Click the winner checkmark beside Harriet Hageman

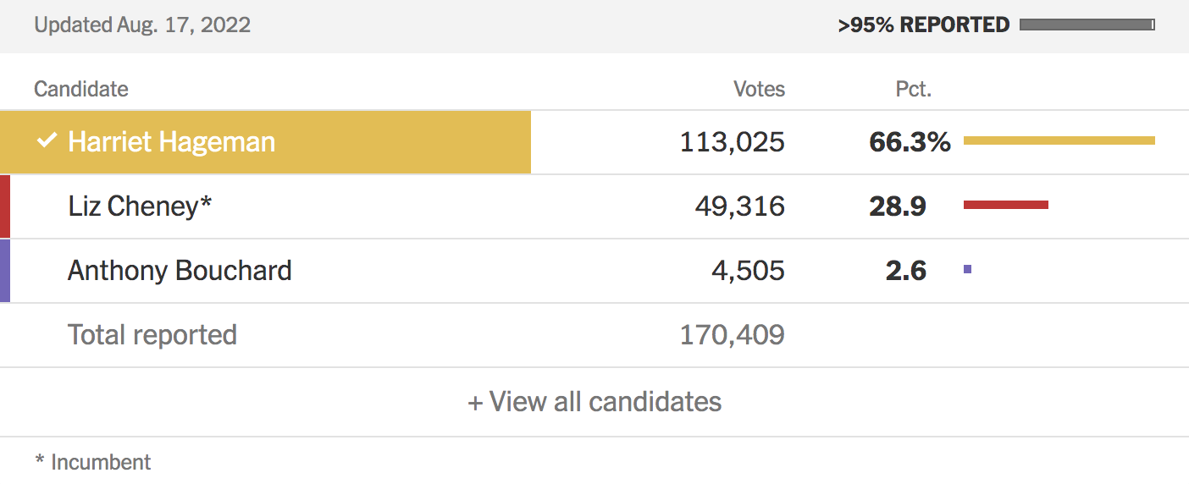[47, 141]
